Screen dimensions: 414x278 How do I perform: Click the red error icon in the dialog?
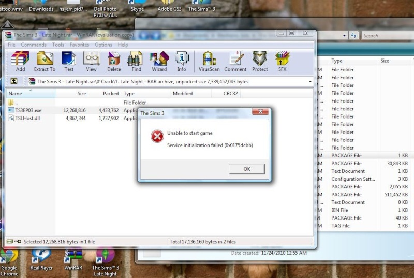(157, 136)
